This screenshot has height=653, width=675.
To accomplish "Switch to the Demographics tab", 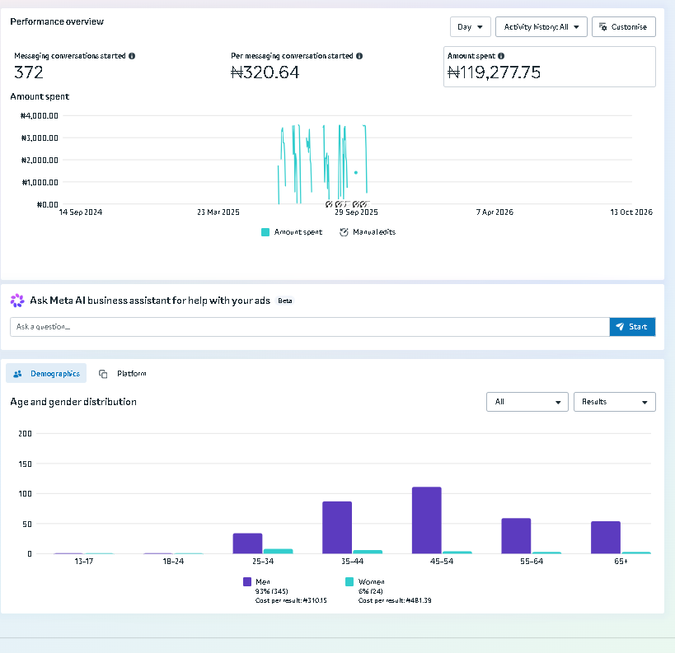I will [46, 373].
